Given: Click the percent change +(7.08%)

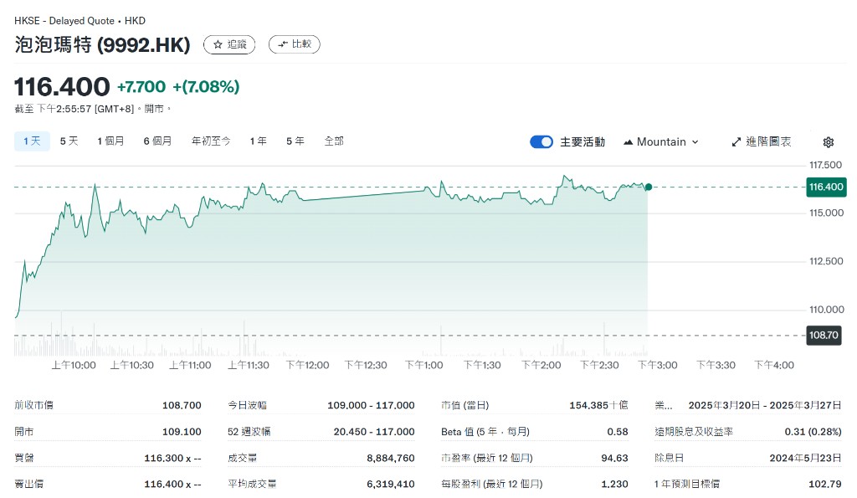Looking at the screenshot, I should click(x=206, y=86).
